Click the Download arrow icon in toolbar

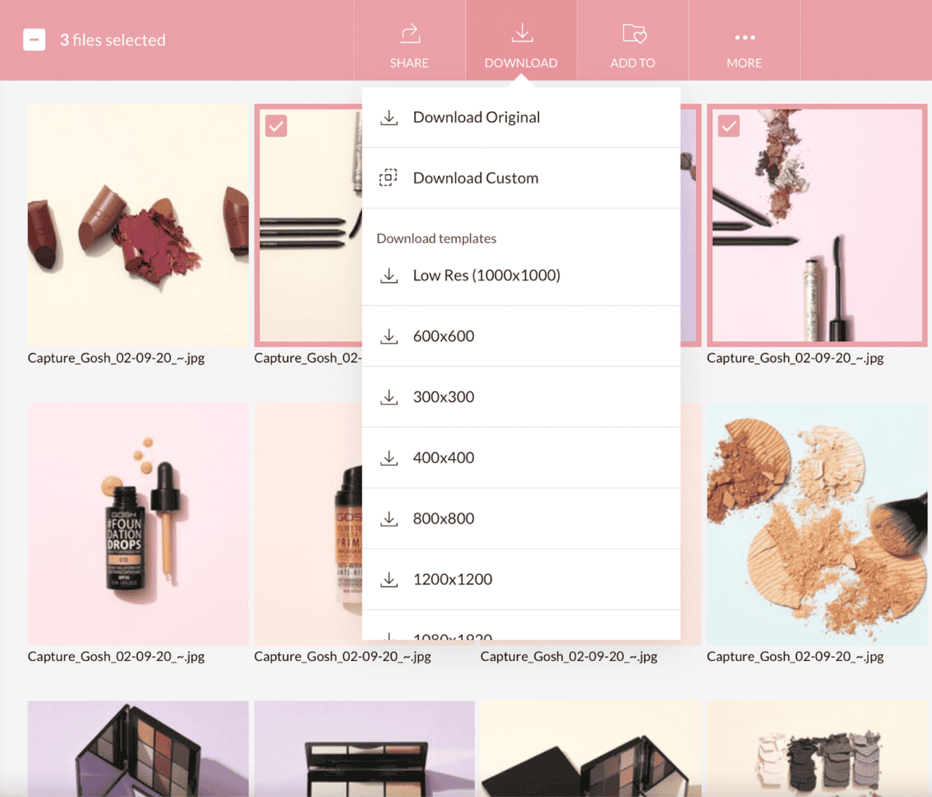[x=522, y=33]
